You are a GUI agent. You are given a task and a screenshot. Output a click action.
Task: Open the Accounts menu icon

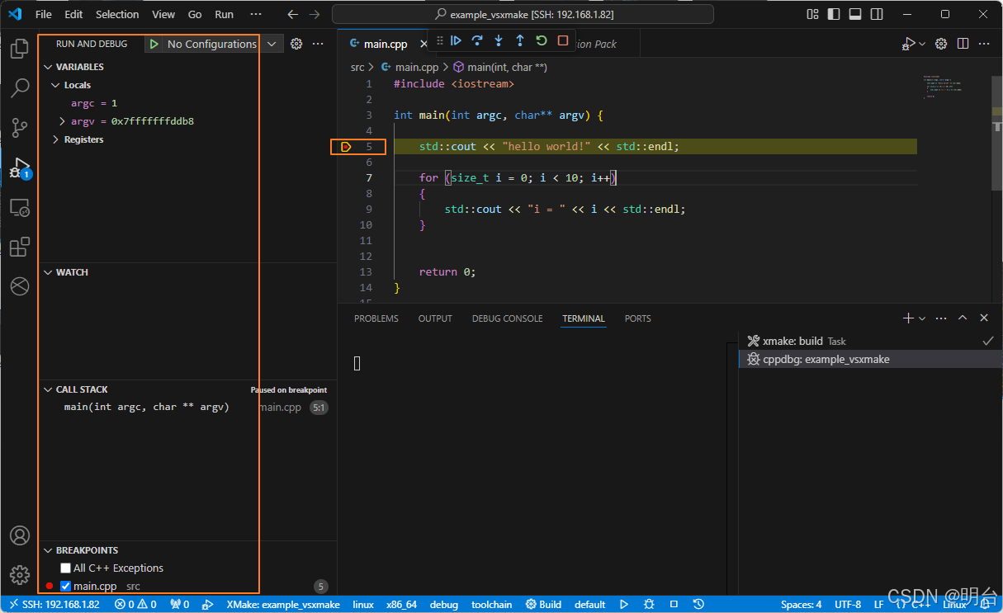tap(19, 535)
